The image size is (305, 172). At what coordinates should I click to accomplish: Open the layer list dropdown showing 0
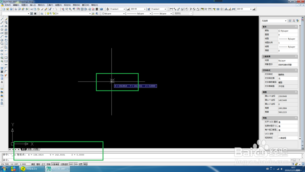click(x=67, y=14)
